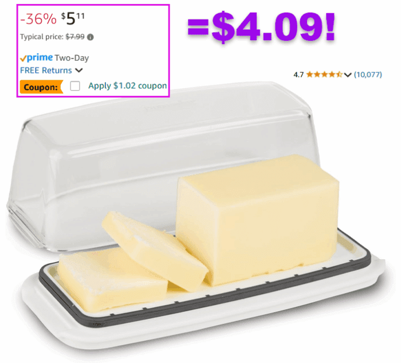This screenshot has height=363, width=401.
Task: Open the FREE Returns link
Action: pos(46,71)
